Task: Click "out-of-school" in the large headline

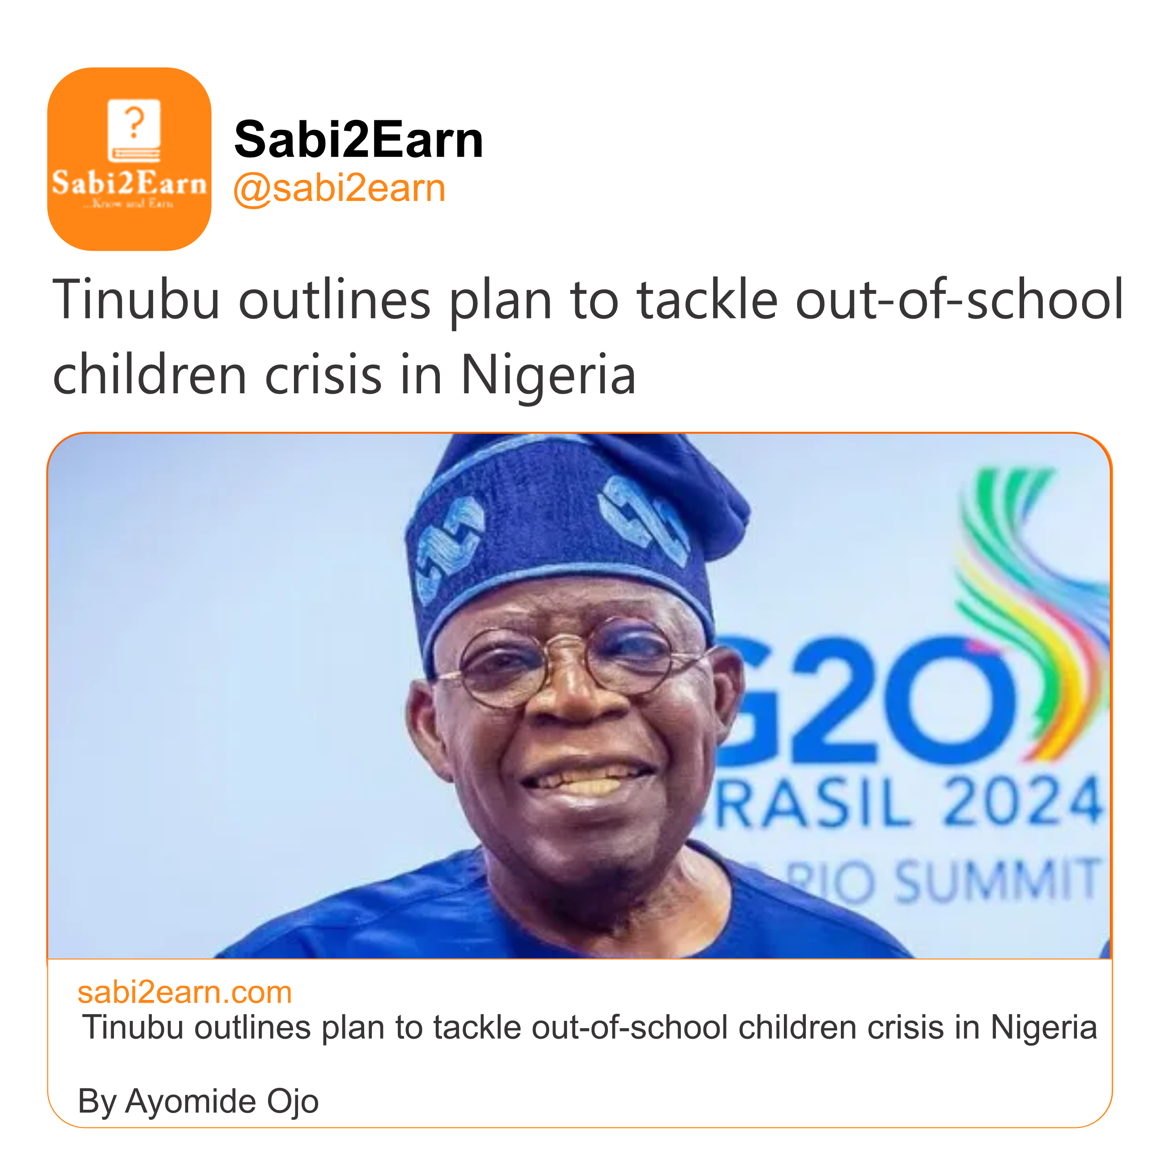Action: pyautogui.click(x=958, y=299)
